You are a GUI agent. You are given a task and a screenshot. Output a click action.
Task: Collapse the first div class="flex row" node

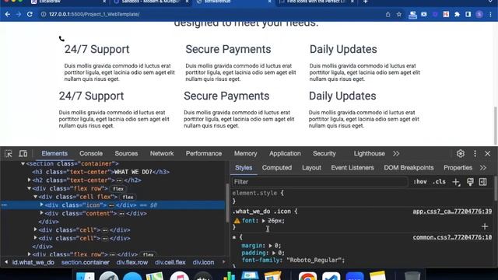coord(30,188)
